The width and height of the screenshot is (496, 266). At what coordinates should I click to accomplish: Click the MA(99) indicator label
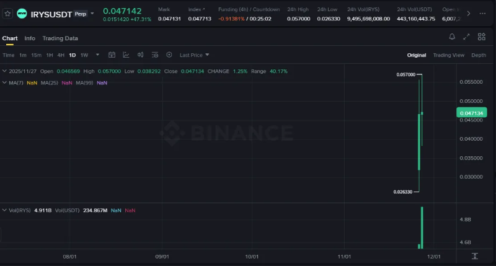point(84,83)
